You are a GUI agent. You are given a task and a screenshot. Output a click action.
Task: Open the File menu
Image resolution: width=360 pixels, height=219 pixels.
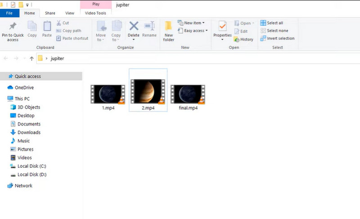point(9,13)
